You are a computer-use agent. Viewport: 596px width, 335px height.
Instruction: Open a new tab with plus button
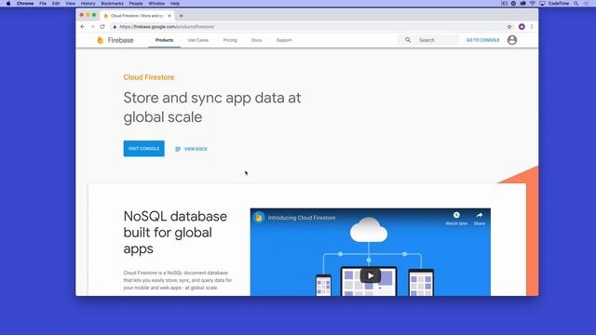pyautogui.click(x=181, y=16)
